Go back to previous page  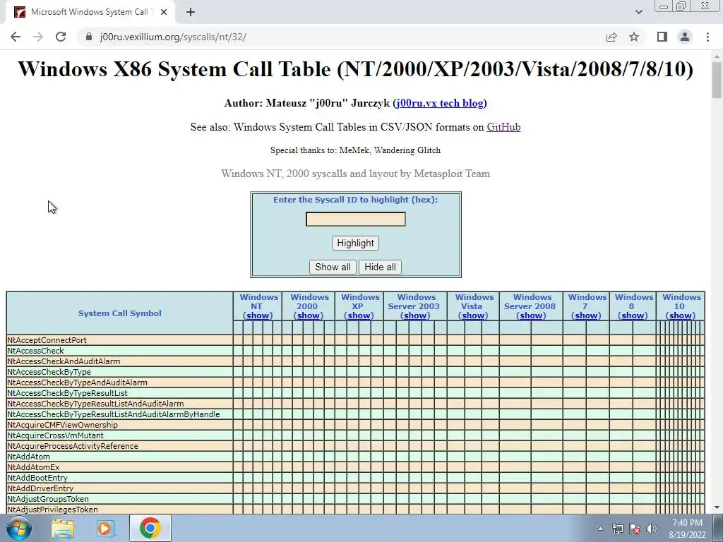16,37
